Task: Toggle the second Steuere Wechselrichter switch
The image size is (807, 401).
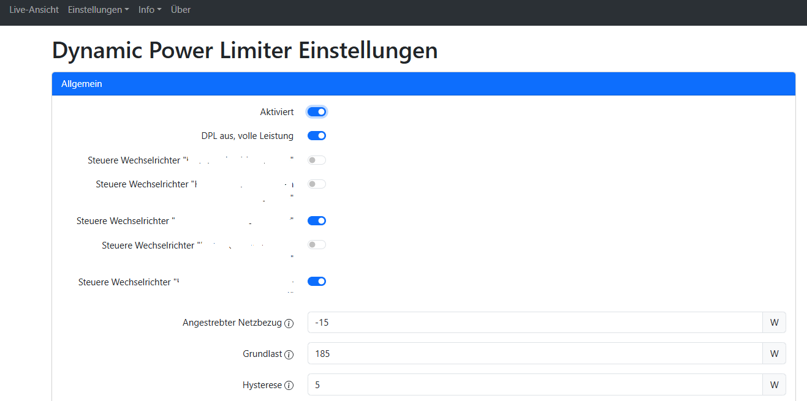Action: [317, 184]
